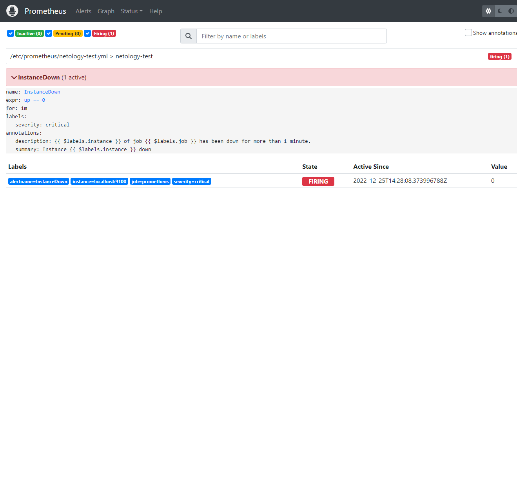Open the 'up == 0' expression link
The width and height of the screenshot is (517, 494).
(x=34, y=100)
